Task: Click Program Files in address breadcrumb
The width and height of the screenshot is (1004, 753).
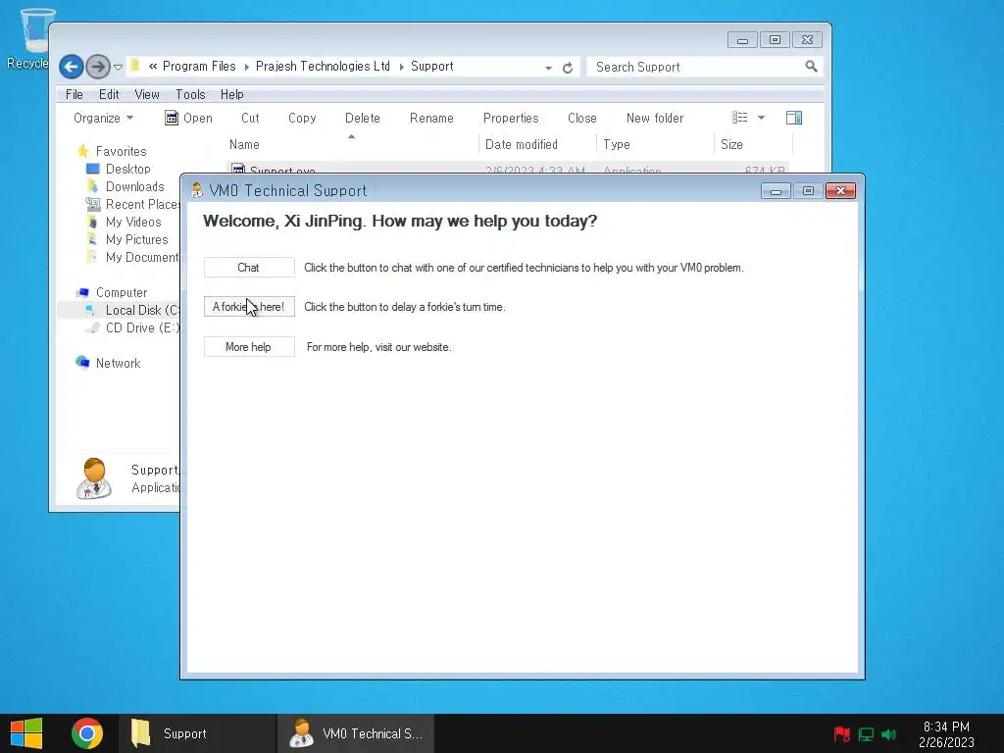Action: click(x=199, y=66)
